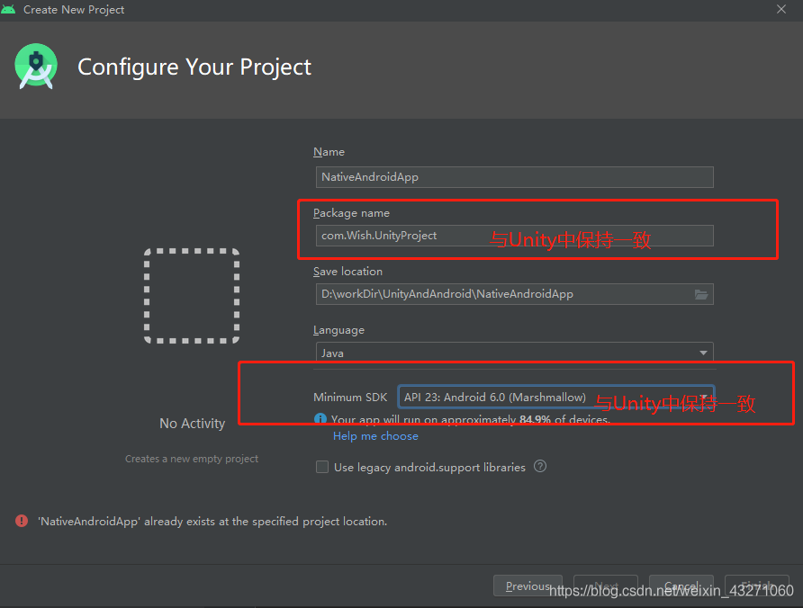803x608 pixels.
Task: Close the Create New Project dialog
Action: [781, 9]
